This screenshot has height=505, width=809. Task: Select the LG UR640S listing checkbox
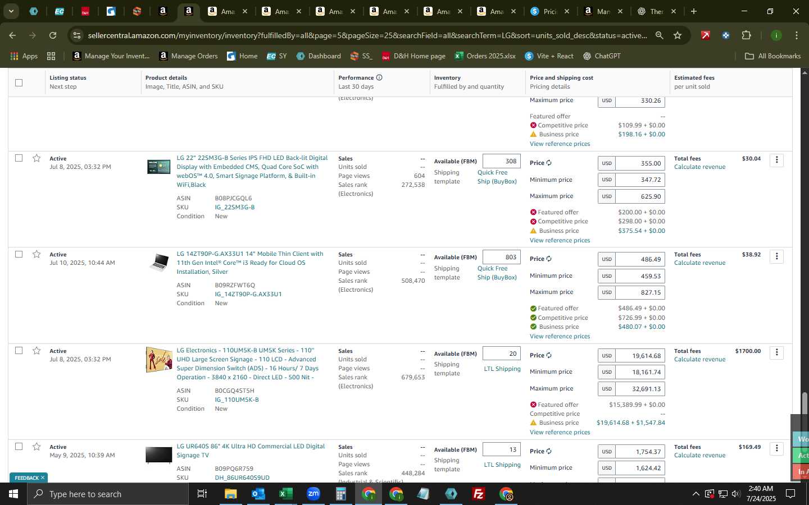click(x=19, y=447)
